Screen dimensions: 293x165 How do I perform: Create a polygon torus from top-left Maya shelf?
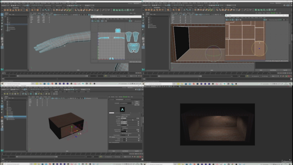(16, 10)
